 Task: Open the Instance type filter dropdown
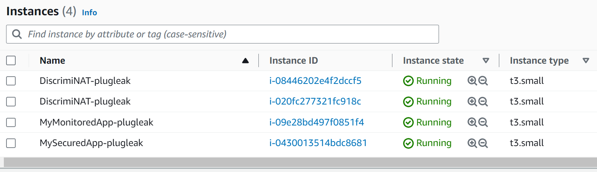(x=586, y=61)
